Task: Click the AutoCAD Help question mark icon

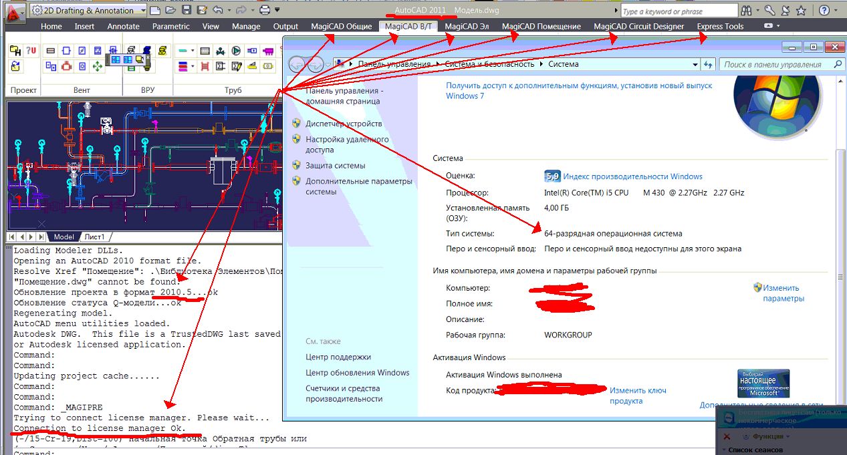Action: tap(824, 11)
